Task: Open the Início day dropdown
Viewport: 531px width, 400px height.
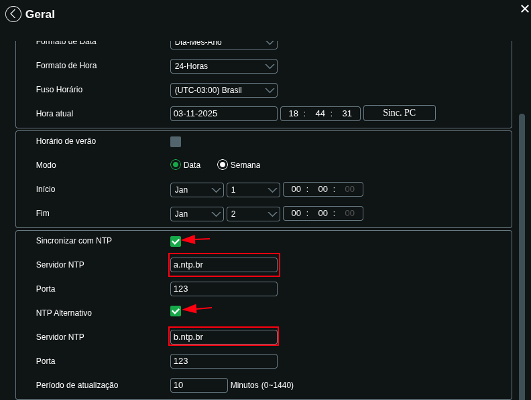Action: 253,189
